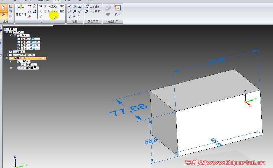Toggle checkbox for dimension item 3
The height and width of the screenshot is (168, 273).
(x=18, y=45)
